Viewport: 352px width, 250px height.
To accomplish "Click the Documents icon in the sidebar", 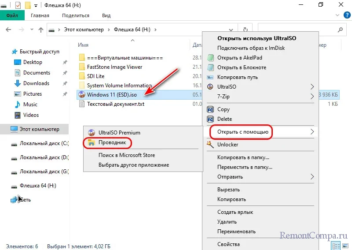I will pos(18,73).
